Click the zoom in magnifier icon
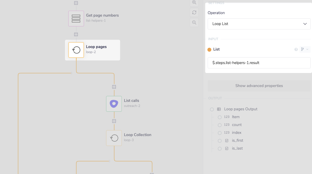The height and width of the screenshot is (174, 312). point(194,2)
